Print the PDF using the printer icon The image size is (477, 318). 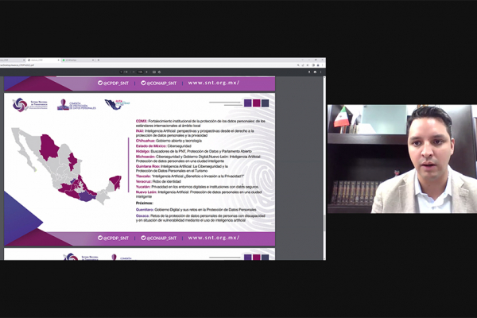click(x=315, y=72)
